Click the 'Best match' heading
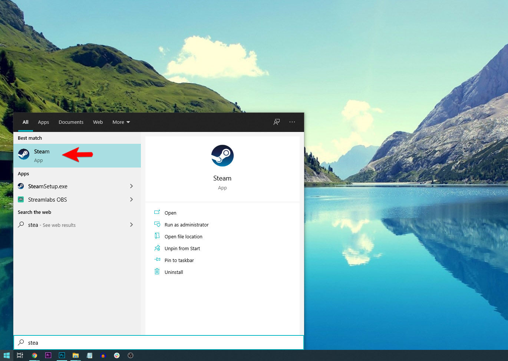 pyautogui.click(x=30, y=138)
